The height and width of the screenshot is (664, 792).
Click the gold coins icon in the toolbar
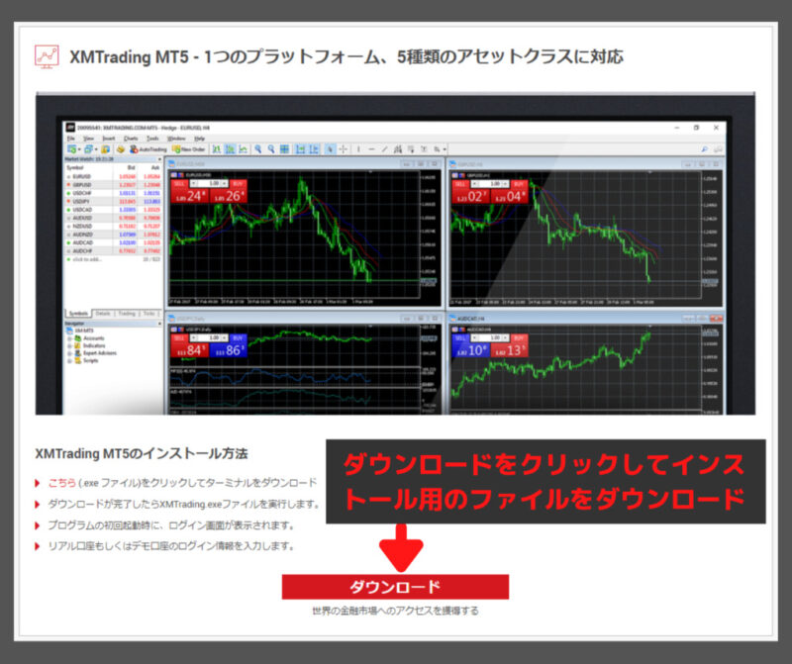(121, 149)
